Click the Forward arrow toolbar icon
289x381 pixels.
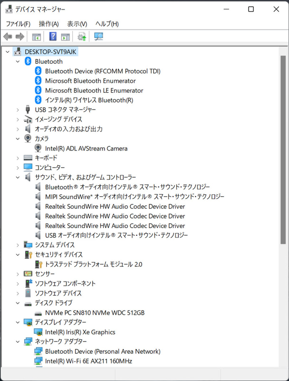(x=20, y=37)
